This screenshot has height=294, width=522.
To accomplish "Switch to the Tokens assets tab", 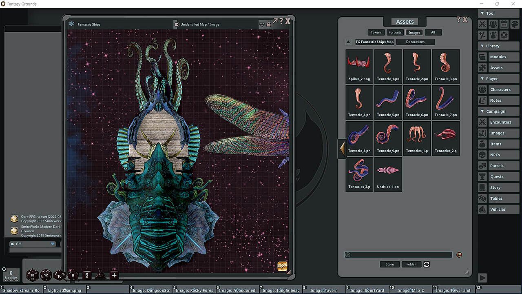I will 376,32.
